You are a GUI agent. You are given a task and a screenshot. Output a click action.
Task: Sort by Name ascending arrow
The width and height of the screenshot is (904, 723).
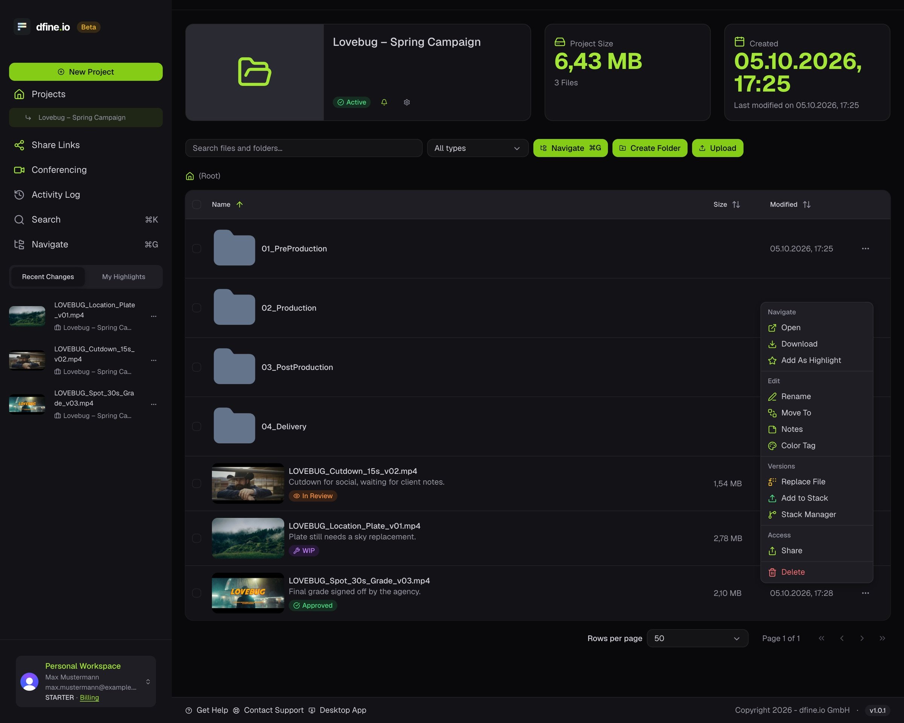(x=240, y=204)
